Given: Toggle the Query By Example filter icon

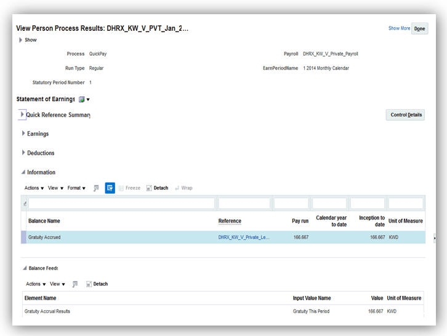Looking at the screenshot, I should pyautogui.click(x=110, y=188).
